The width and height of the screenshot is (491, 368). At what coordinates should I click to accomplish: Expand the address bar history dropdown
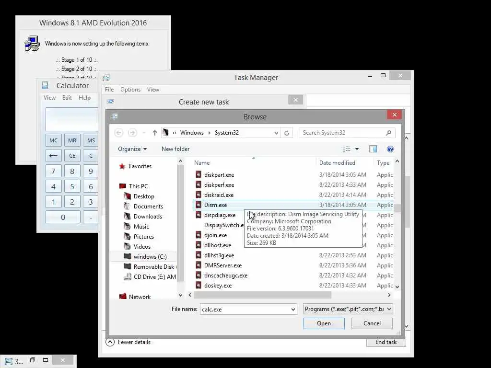(276, 133)
